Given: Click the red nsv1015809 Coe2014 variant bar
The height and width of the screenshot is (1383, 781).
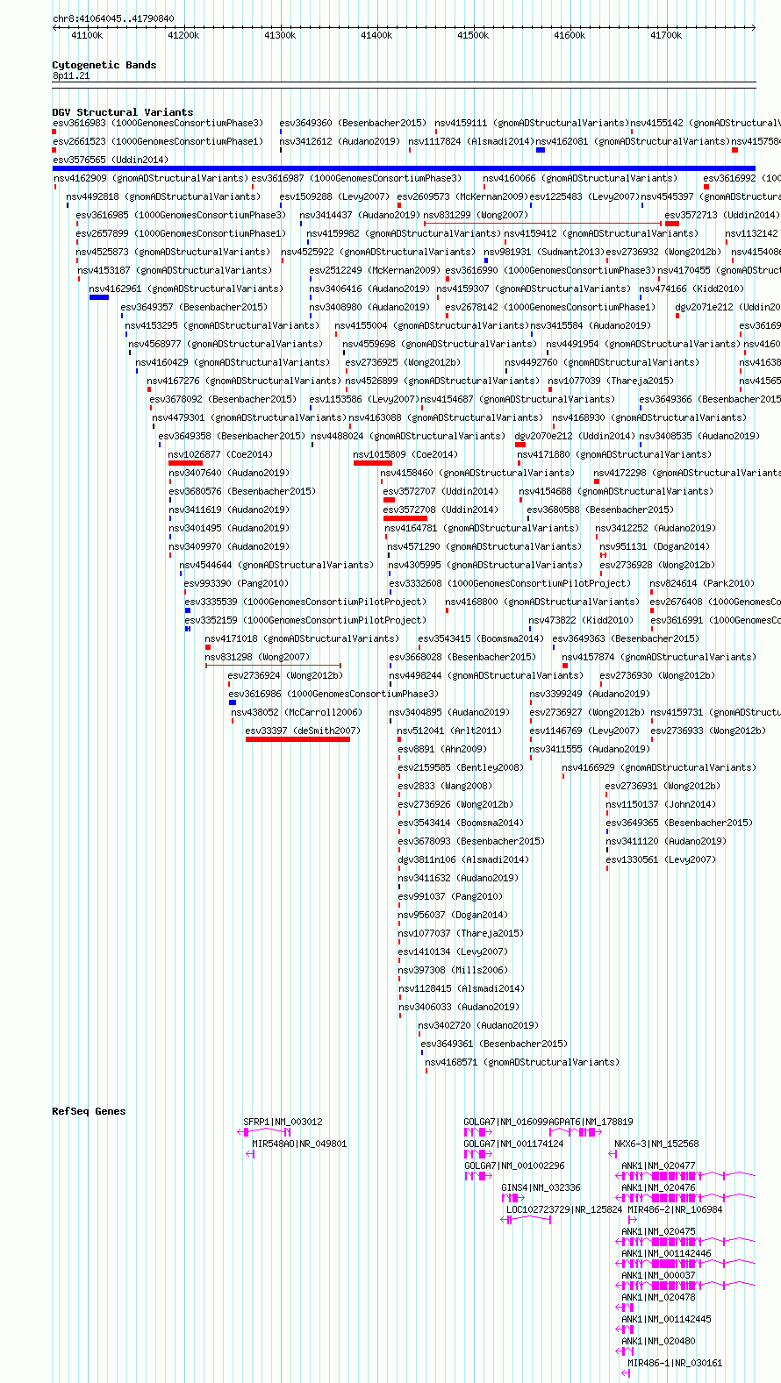Looking at the screenshot, I should [x=373, y=463].
